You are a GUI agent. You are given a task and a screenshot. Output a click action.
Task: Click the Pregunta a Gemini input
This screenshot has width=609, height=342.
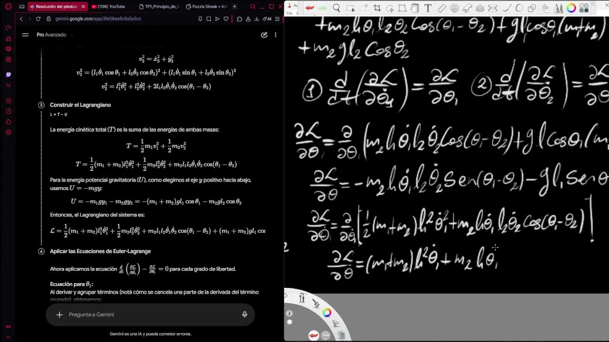coord(150,314)
